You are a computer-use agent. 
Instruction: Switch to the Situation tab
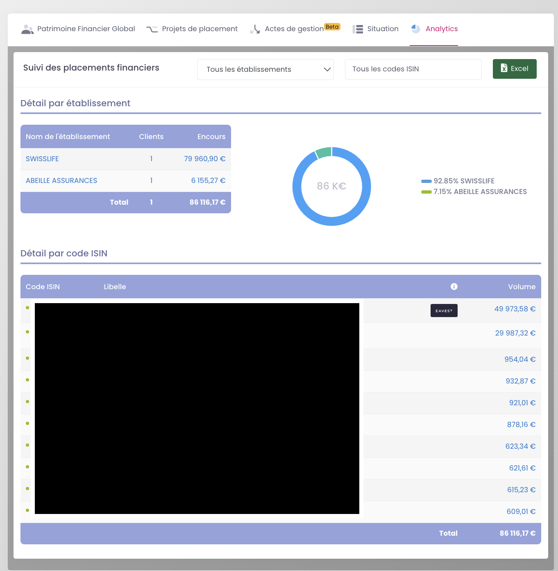click(382, 29)
